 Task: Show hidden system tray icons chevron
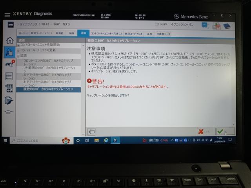(172, 140)
